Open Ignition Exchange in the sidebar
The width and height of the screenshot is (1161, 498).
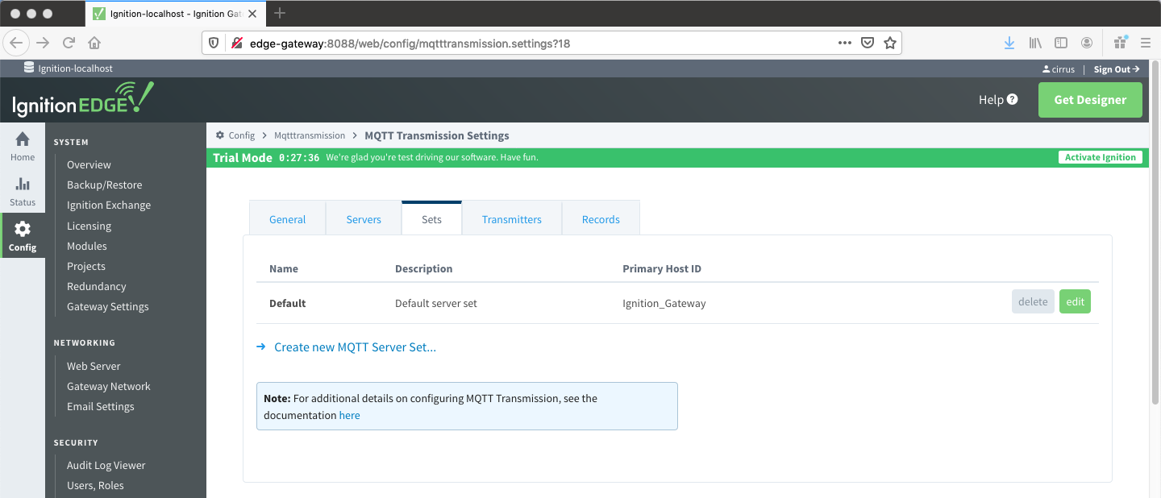click(109, 205)
